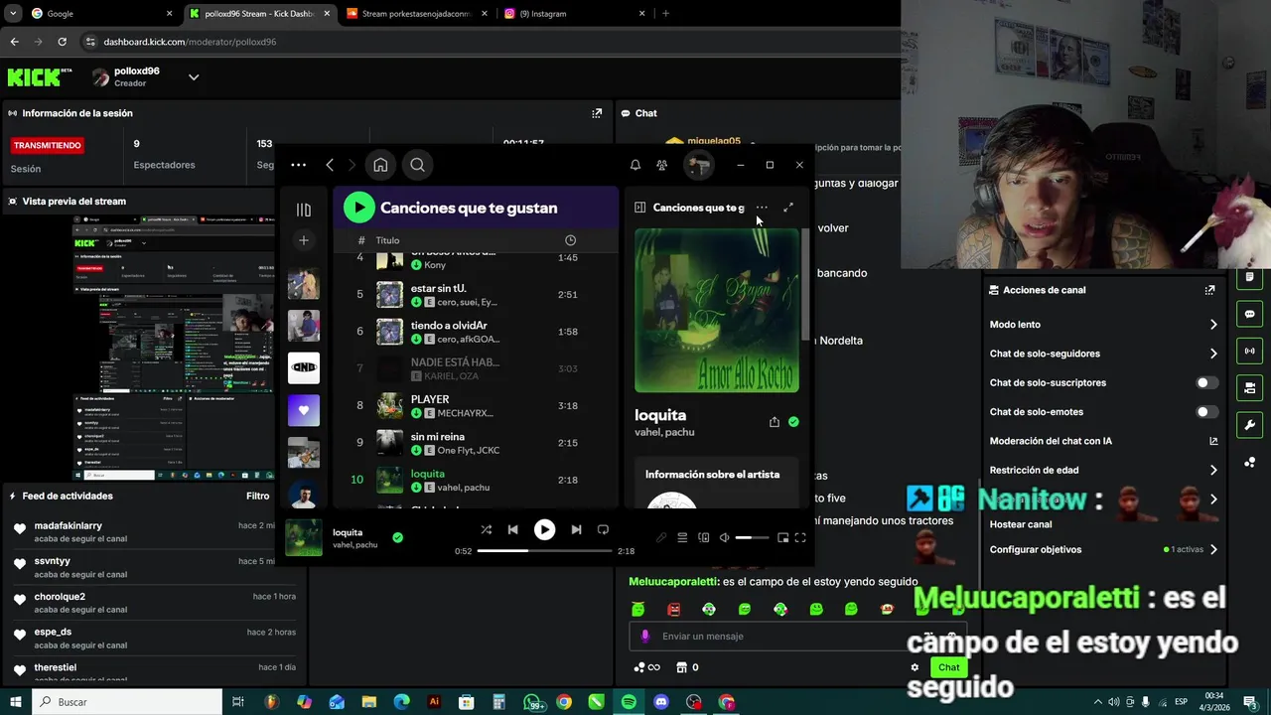Open the liked songs heart playlist in sidebar
Image resolution: width=1271 pixels, height=715 pixels.
pyautogui.click(x=304, y=410)
